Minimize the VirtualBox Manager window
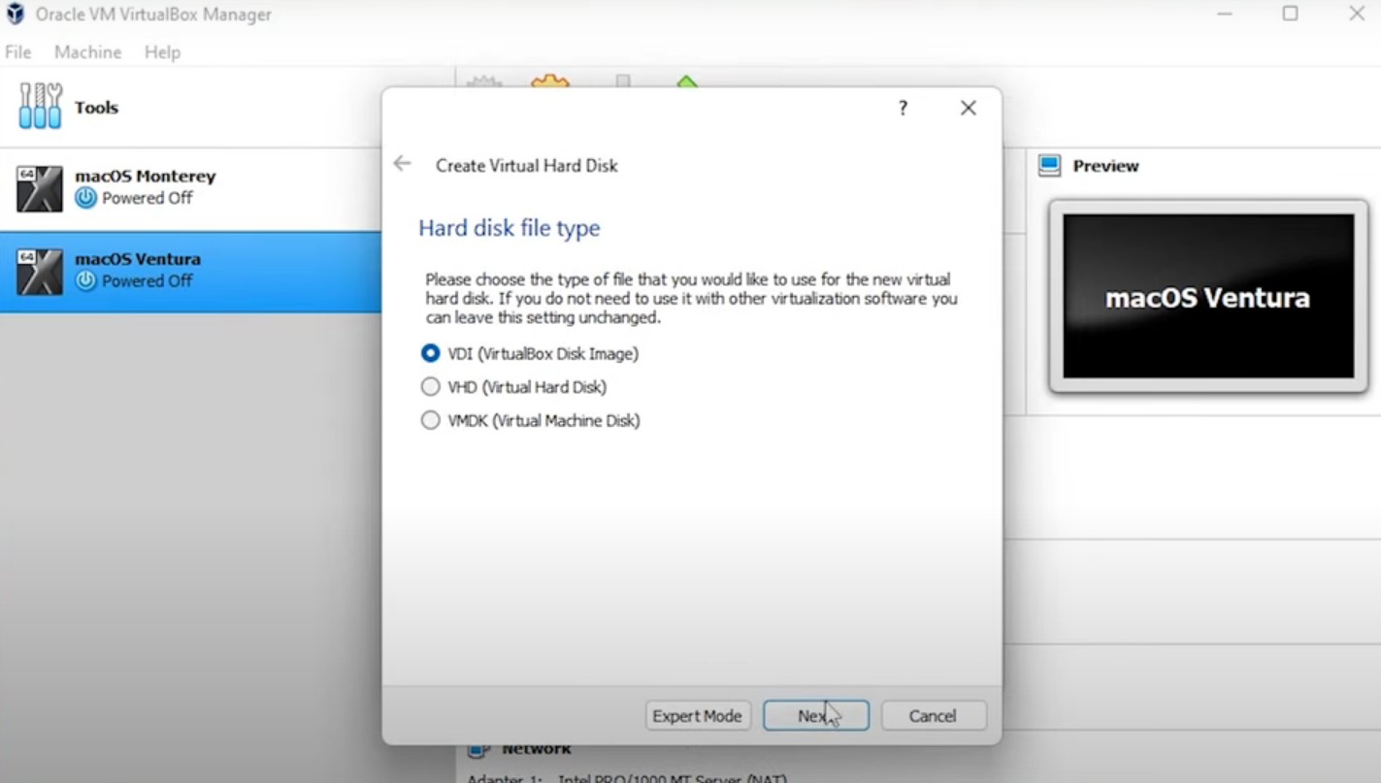 tap(1226, 14)
